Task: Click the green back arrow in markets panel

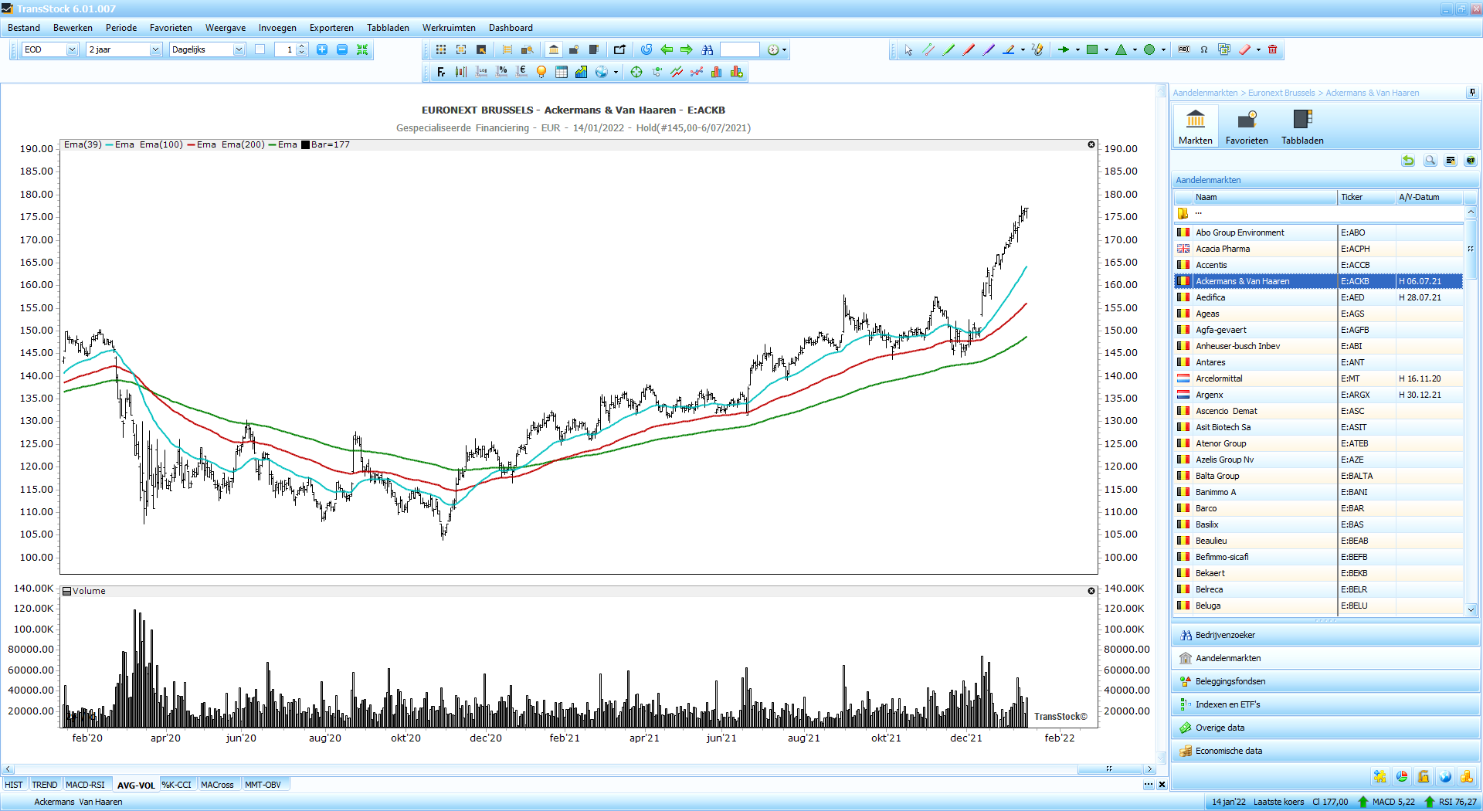Action: pyautogui.click(x=1409, y=161)
